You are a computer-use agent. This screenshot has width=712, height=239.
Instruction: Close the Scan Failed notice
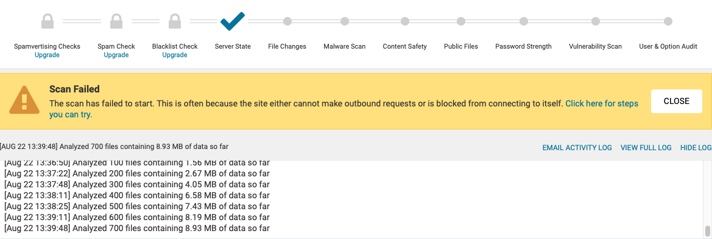(x=677, y=101)
